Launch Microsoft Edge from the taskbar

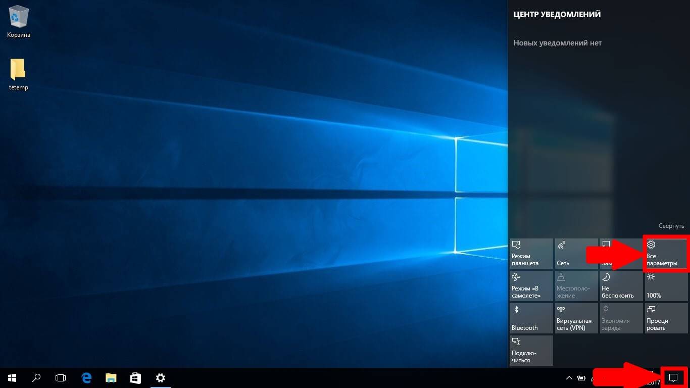(x=86, y=377)
